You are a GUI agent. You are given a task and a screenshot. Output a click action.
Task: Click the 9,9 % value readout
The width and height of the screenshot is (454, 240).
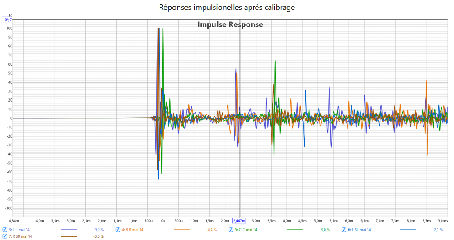click(x=99, y=230)
